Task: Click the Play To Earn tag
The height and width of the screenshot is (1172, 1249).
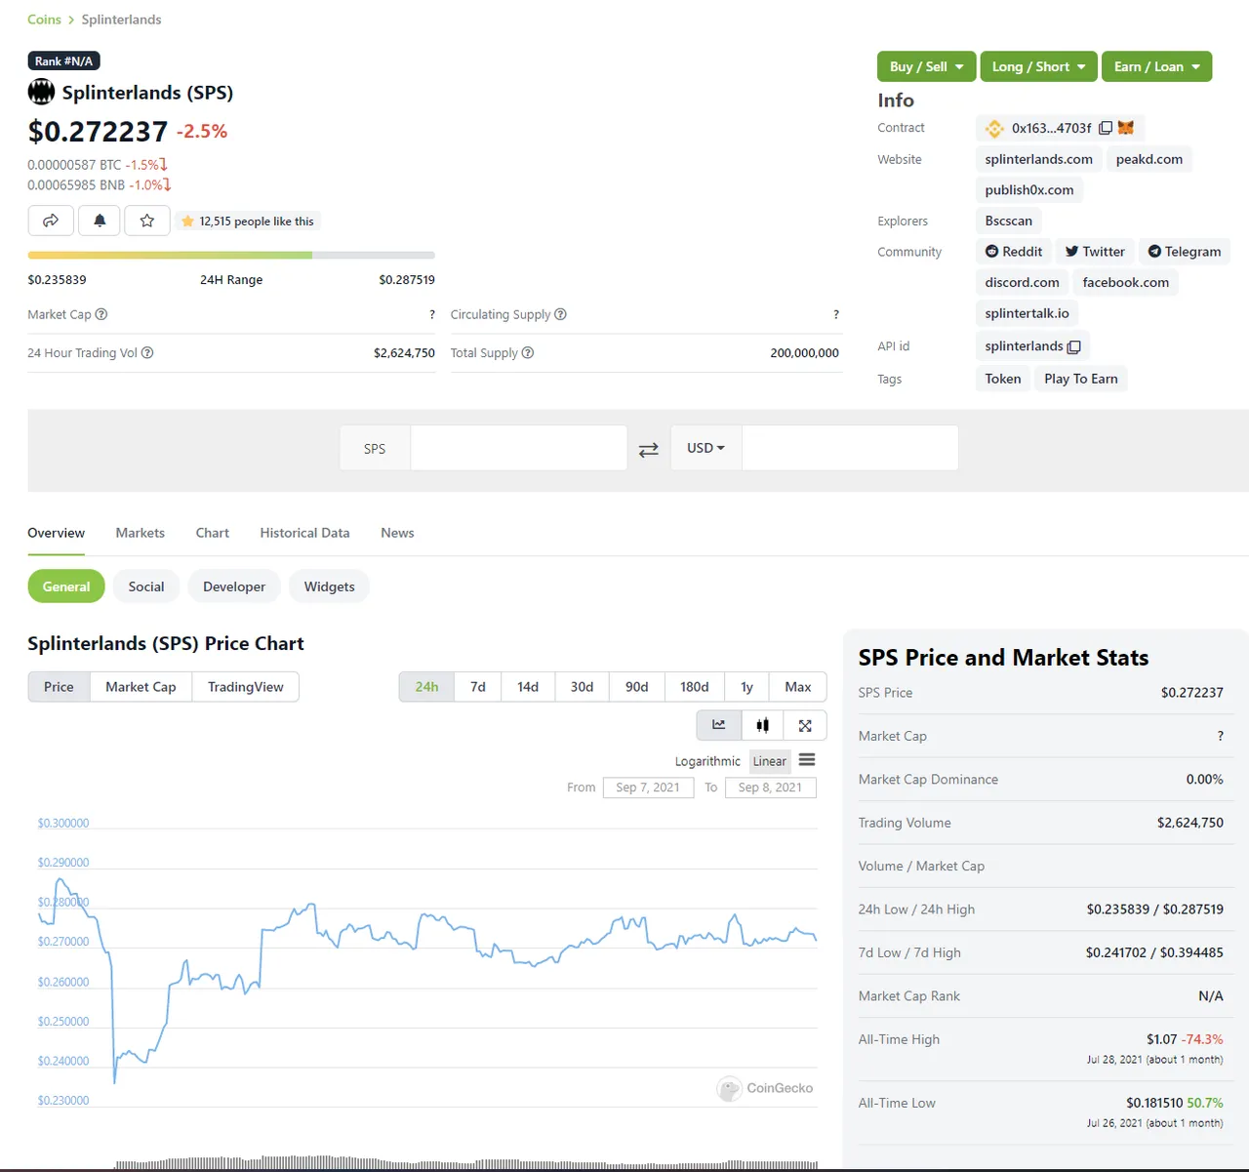Action: [1081, 379]
